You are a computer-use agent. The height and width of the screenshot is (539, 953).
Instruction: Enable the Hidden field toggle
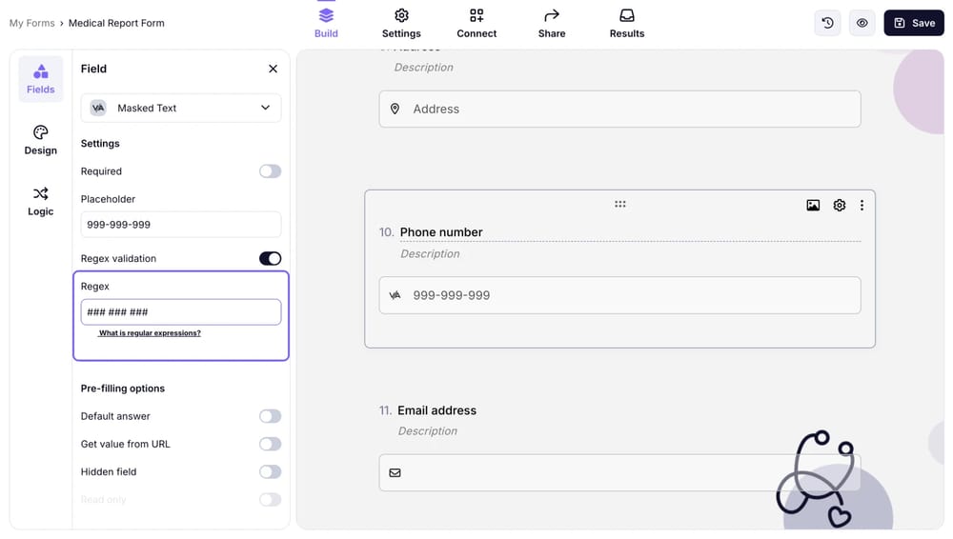270,471
